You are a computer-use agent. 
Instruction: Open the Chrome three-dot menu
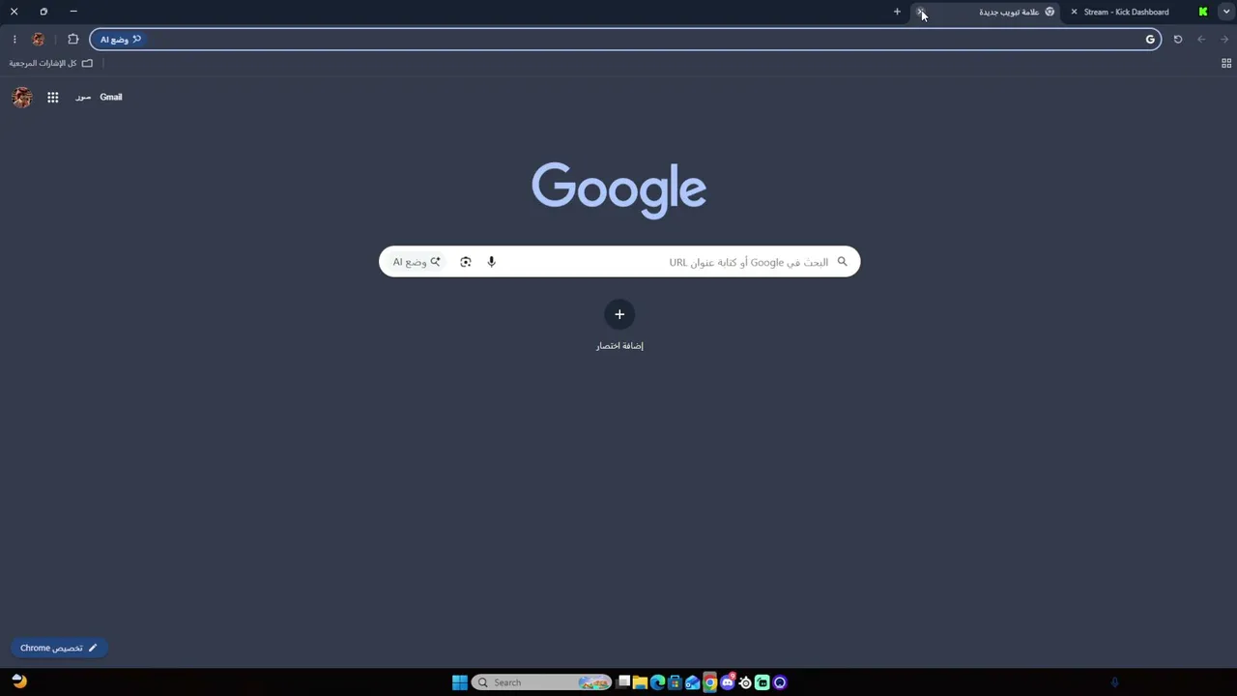[14, 40]
